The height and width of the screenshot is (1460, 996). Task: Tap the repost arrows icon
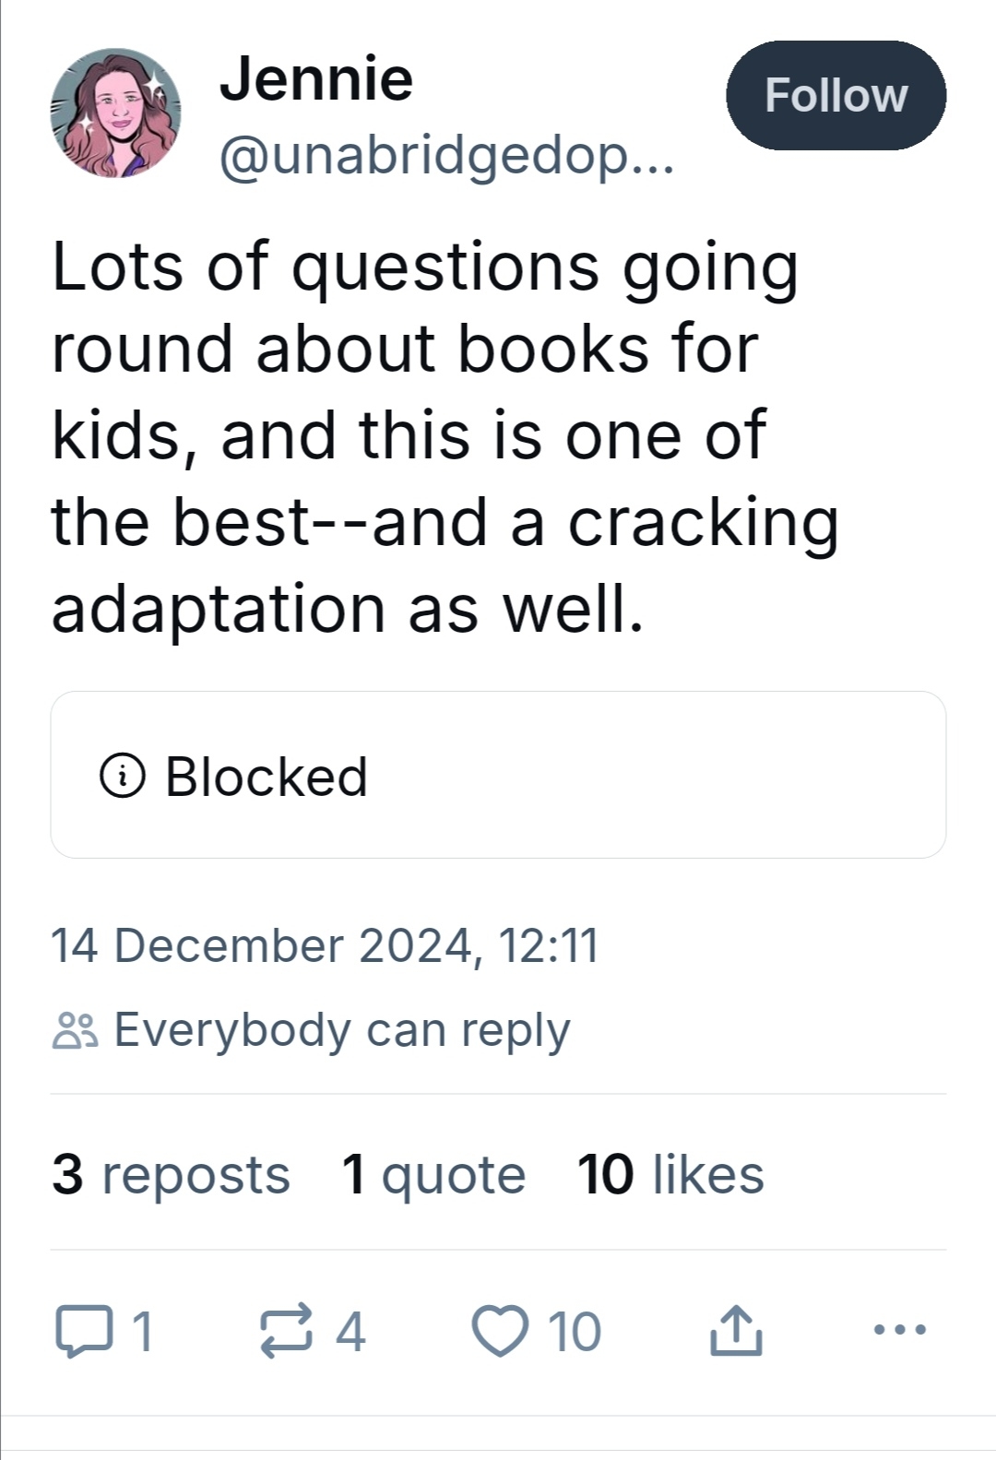point(286,1331)
